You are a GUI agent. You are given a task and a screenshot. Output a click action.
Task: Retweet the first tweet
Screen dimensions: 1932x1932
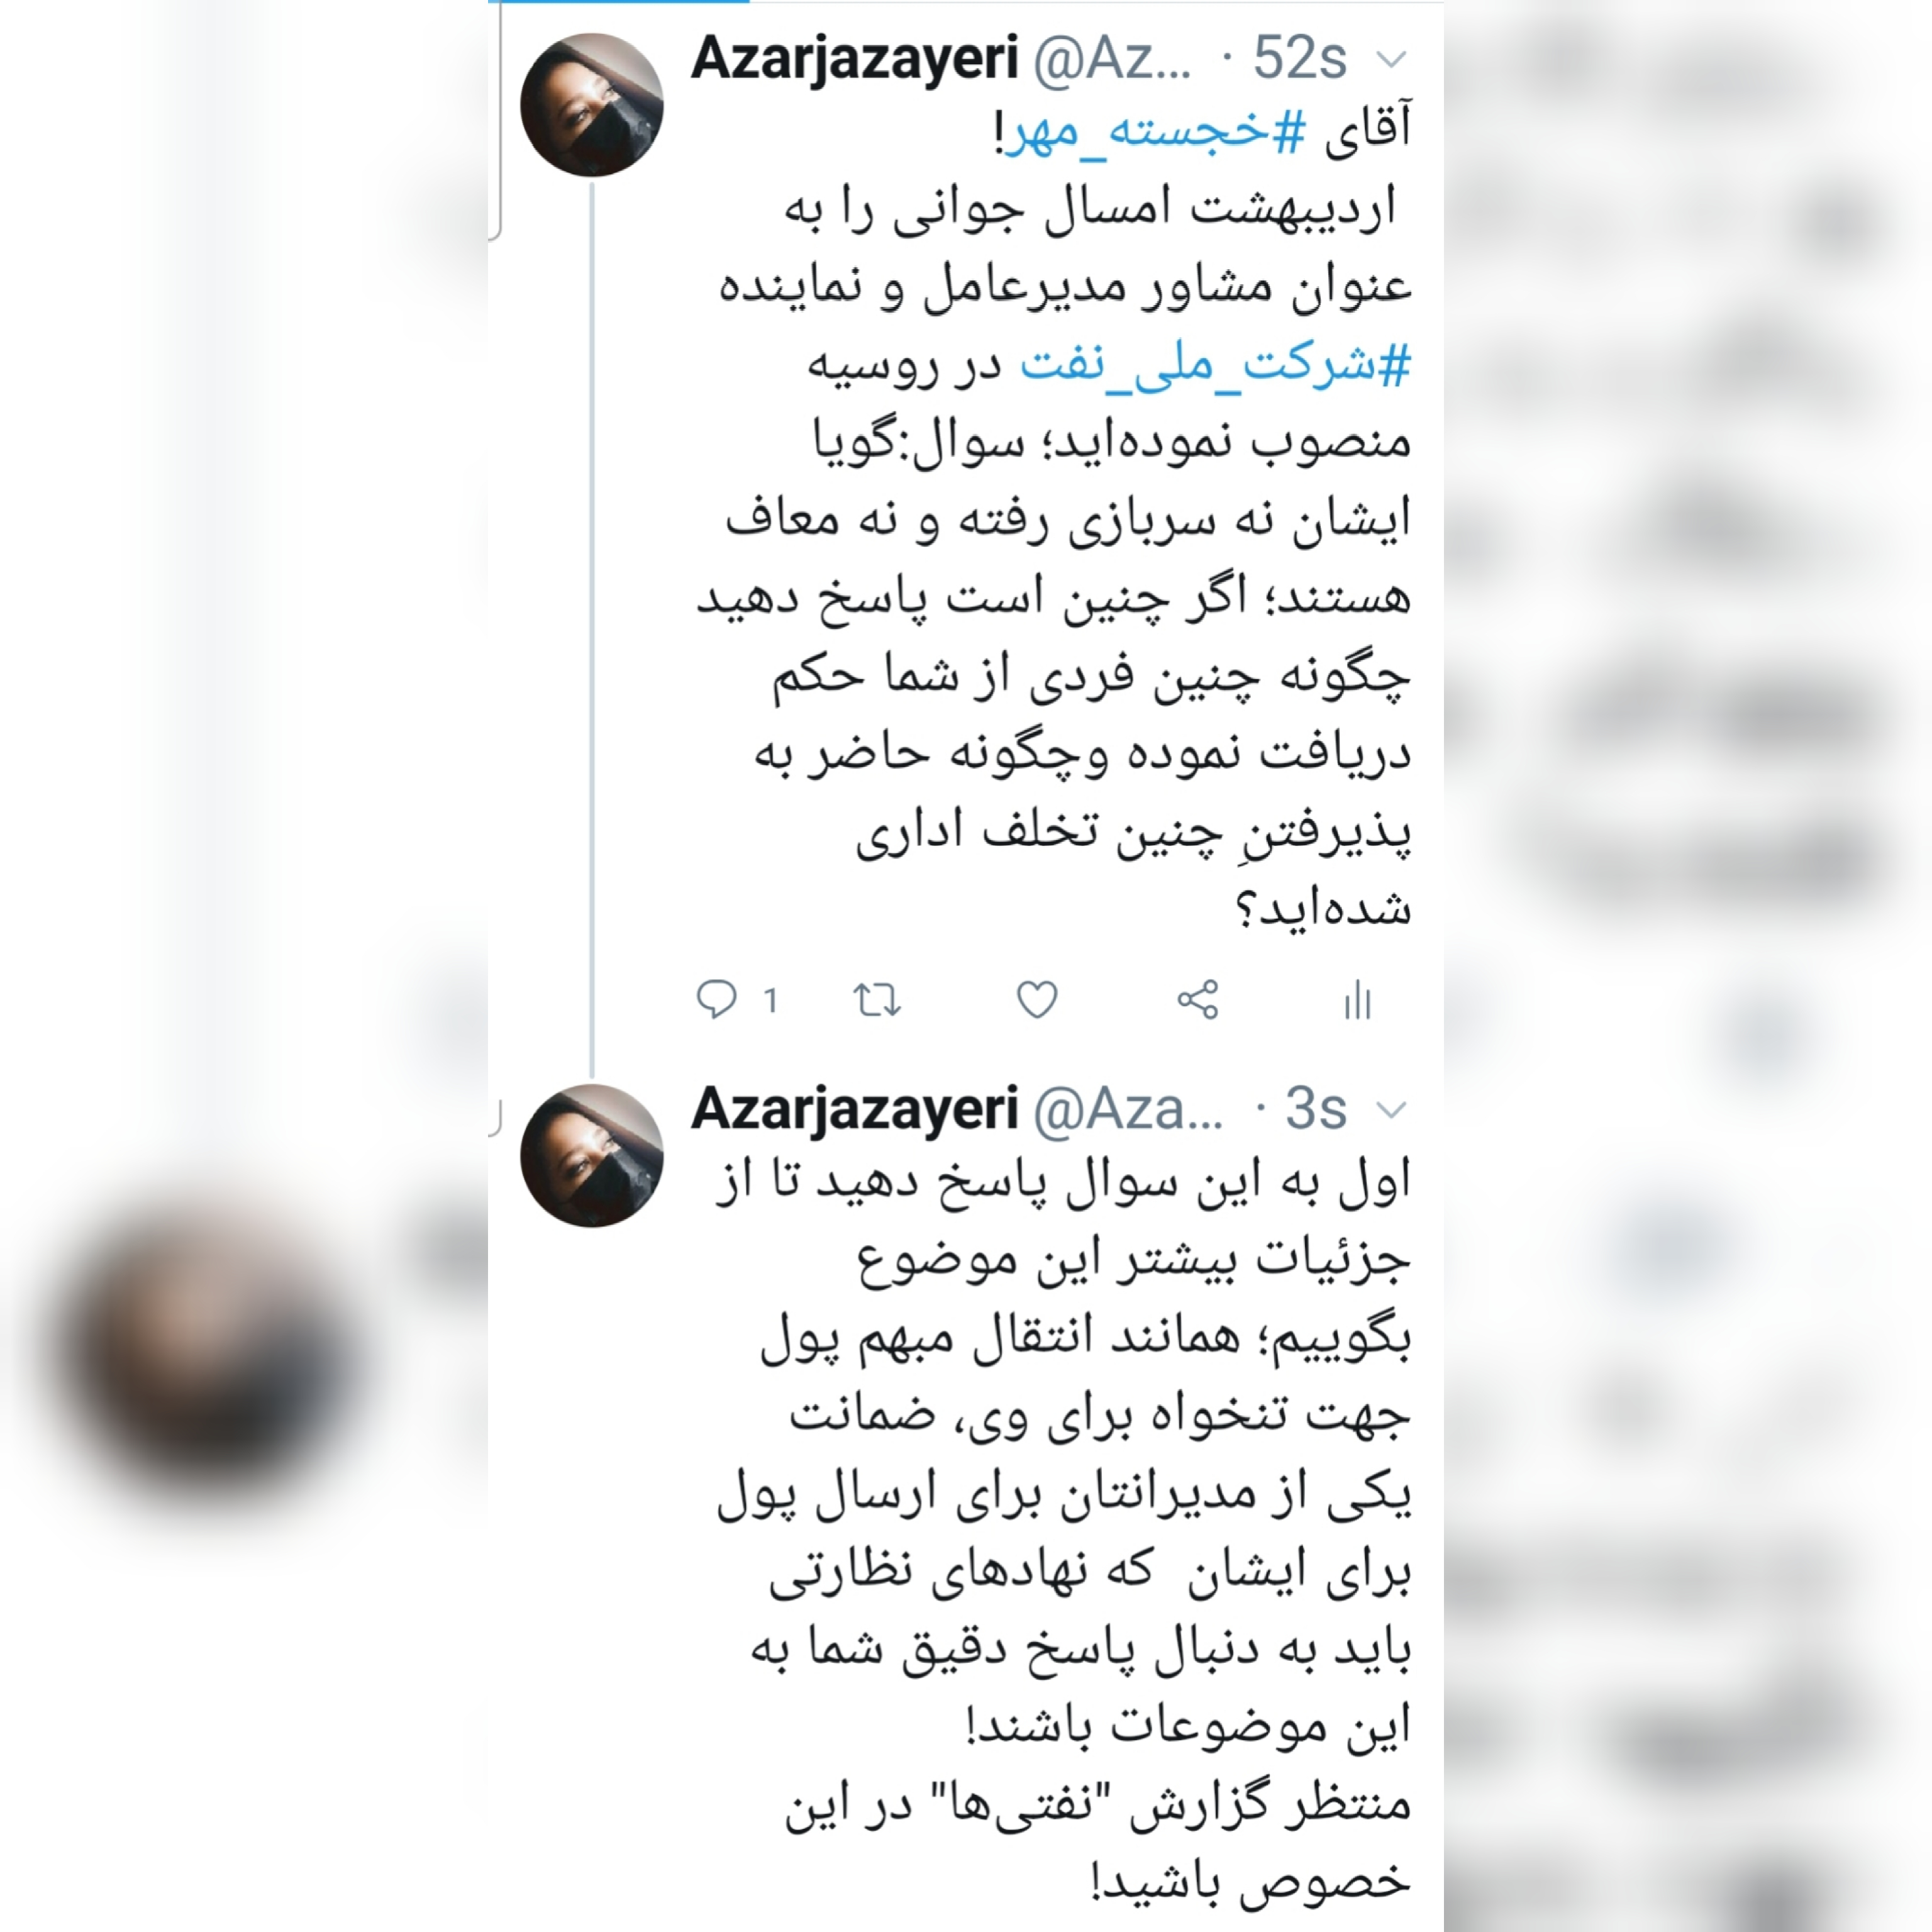(877, 999)
